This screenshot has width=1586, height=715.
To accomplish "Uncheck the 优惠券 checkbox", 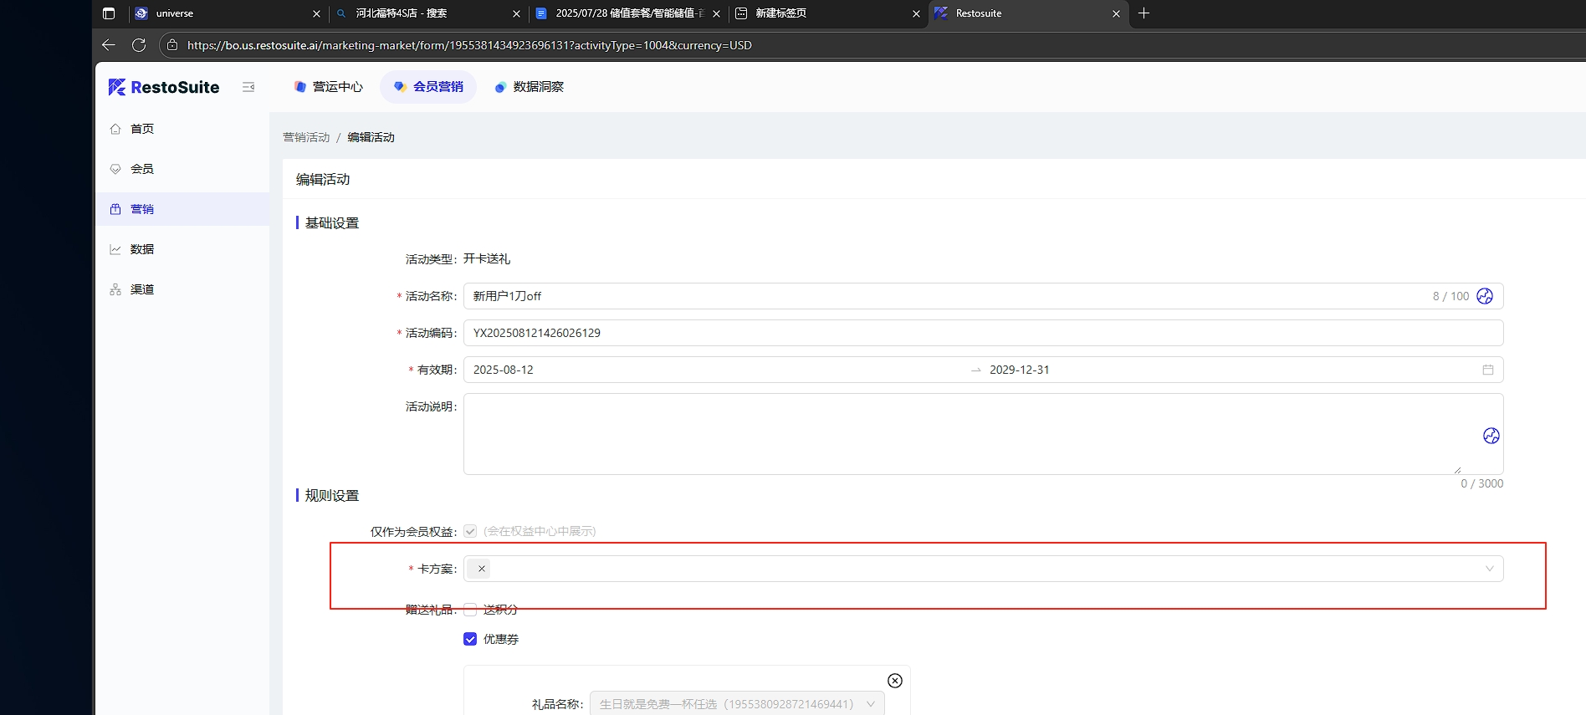I will (470, 639).
